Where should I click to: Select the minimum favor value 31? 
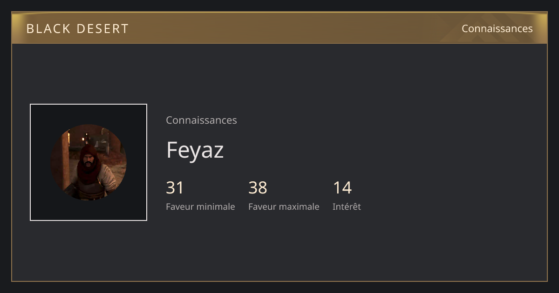[x=175, y=187]
